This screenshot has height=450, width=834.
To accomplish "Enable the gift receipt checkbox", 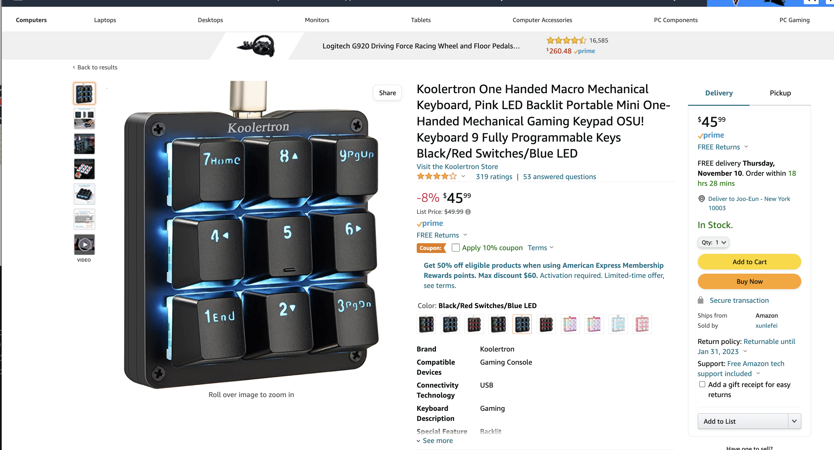I will click(x=702, y=384).
